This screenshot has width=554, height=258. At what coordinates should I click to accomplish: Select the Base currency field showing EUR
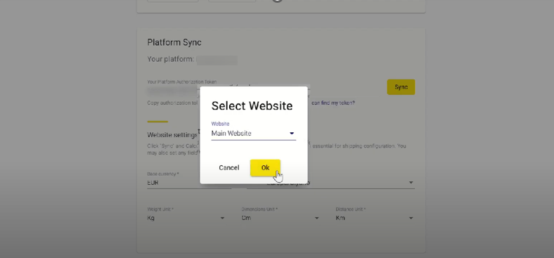189,183
